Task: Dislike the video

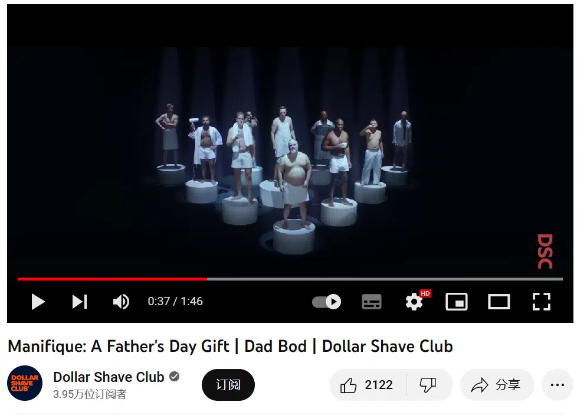Action: coord(428,385)
